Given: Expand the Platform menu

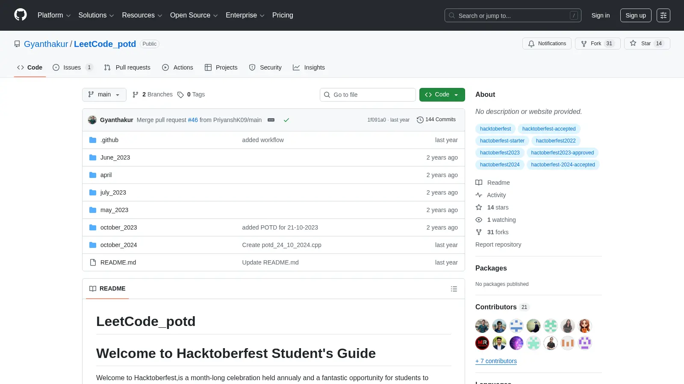Looking at the screenshot, I should coord(54,15).
